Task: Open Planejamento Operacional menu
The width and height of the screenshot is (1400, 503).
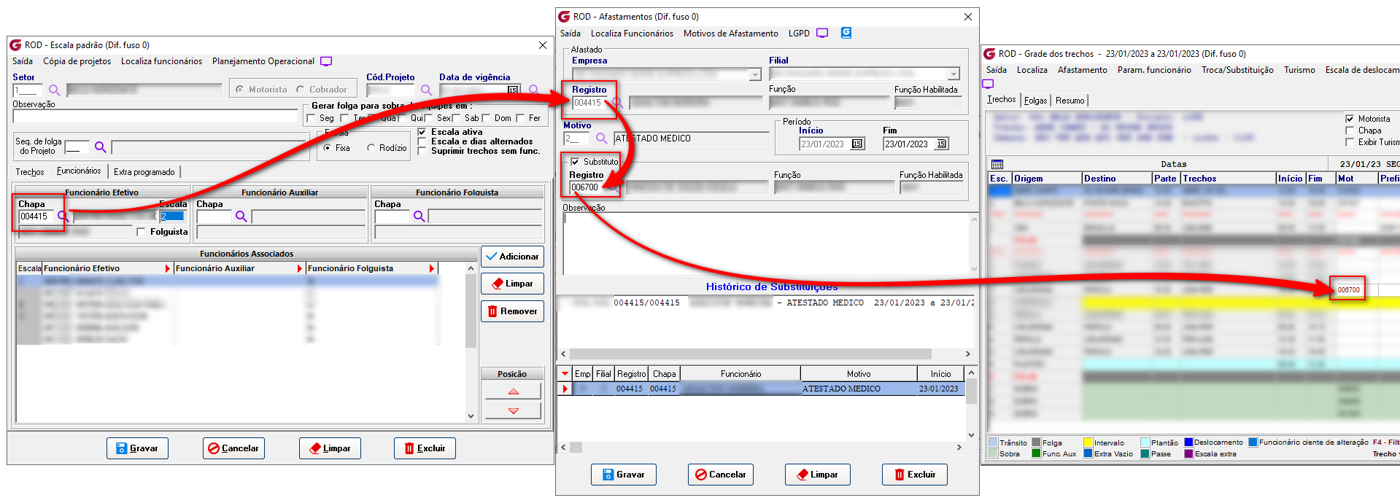Action: 263,61
